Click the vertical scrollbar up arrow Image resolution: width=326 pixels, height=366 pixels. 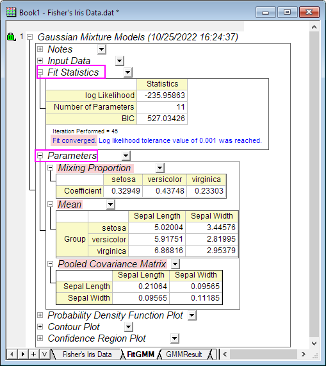pos(314,27)
